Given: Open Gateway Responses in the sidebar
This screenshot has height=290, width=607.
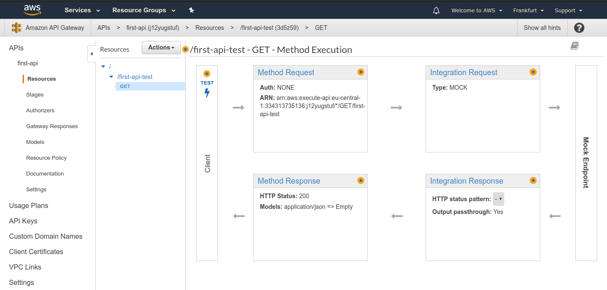Looking at the screenshot, I should 52,126.
